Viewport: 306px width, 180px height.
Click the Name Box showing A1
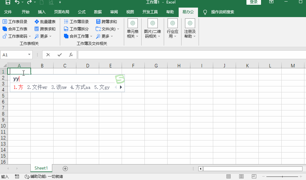coord(14,55)
